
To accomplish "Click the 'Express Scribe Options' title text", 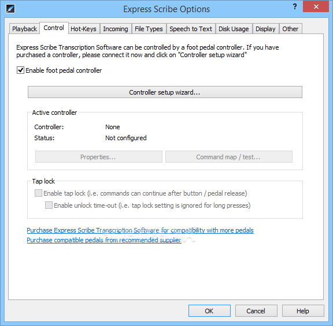I will [x=166, y=9].
